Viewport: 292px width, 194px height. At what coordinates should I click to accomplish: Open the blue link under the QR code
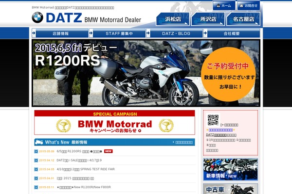pos(220,130)
